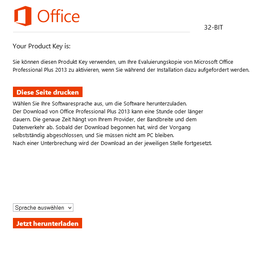
Task: Click the orange Office logo icon
Action: pyautogui.click(x=23, y=16)
